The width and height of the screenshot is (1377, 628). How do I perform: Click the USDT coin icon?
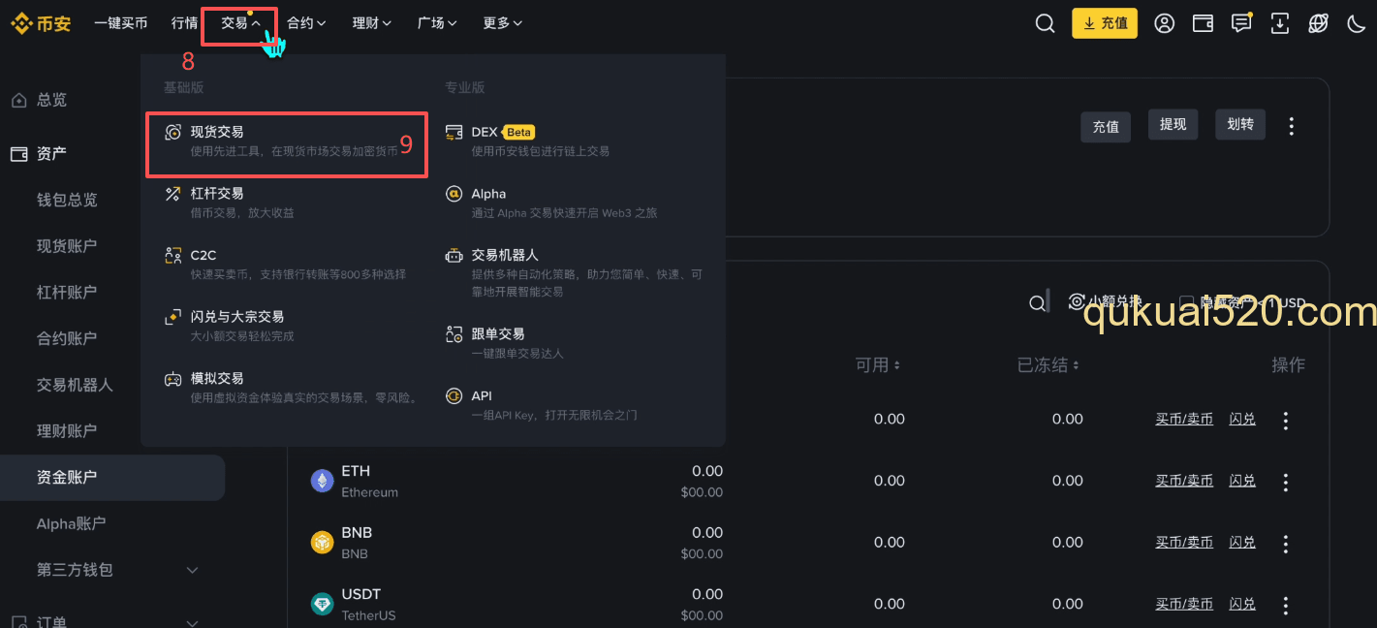[322, 604]
